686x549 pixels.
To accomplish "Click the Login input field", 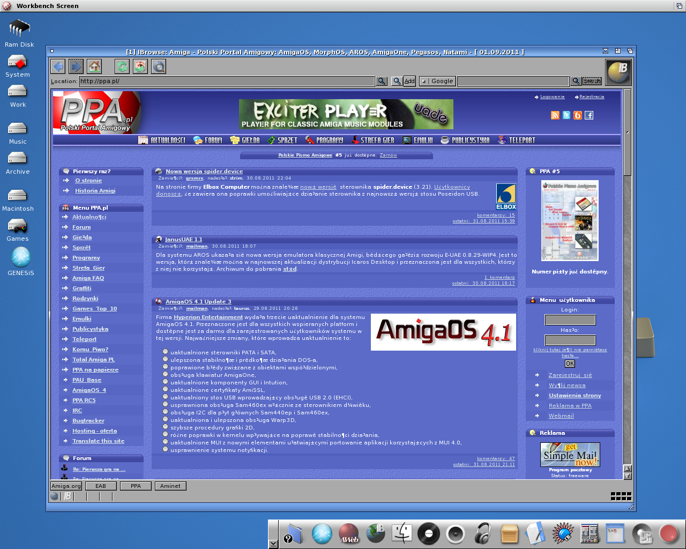I will pyautogui.click(x=570, y=320).
